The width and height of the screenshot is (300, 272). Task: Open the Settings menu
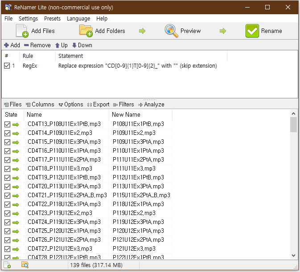pyautogui.click(x=29, y=19)
